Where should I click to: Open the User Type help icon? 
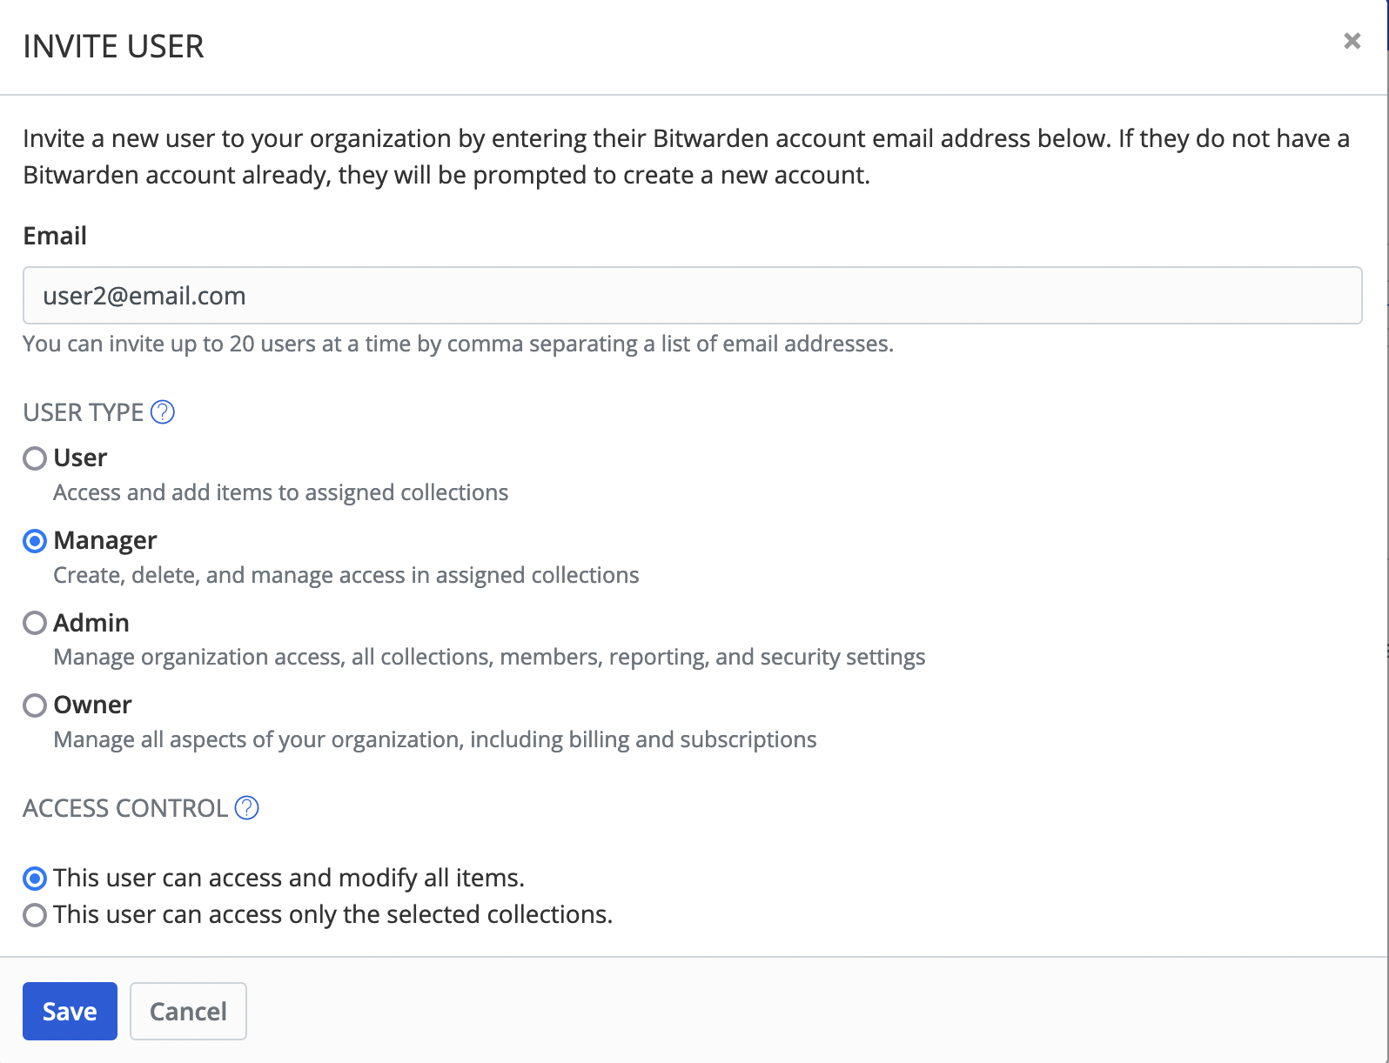(163, 412)
